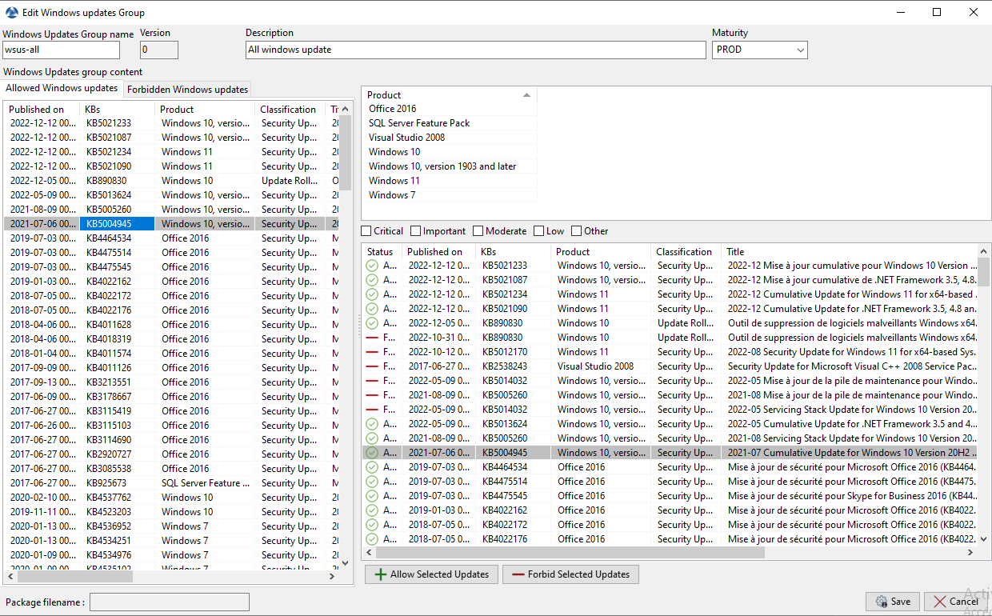This screenshot has width=992, height=616.
Task: Click the red forbidden status icon for KB5012170
Action: pyautogui.click(x=372, y=352)
